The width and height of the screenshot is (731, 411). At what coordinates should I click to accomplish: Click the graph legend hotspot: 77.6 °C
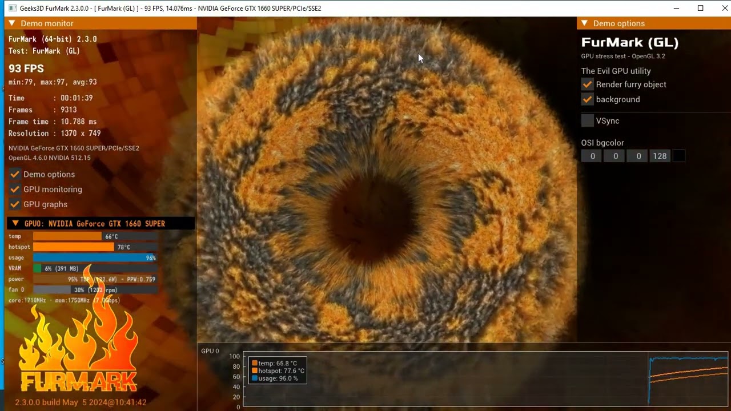pos(278,370)
